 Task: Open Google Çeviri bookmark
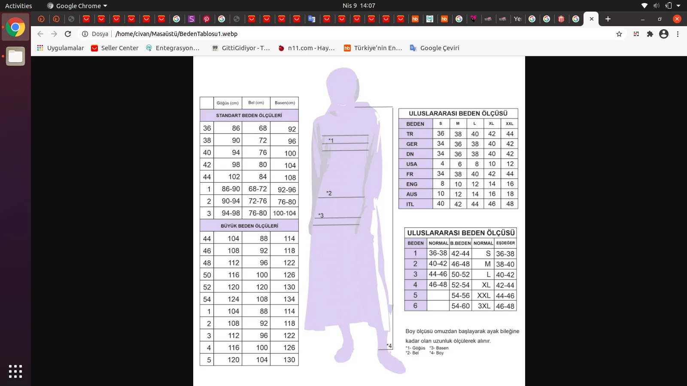pyautogui.click(x=435, y=48)
